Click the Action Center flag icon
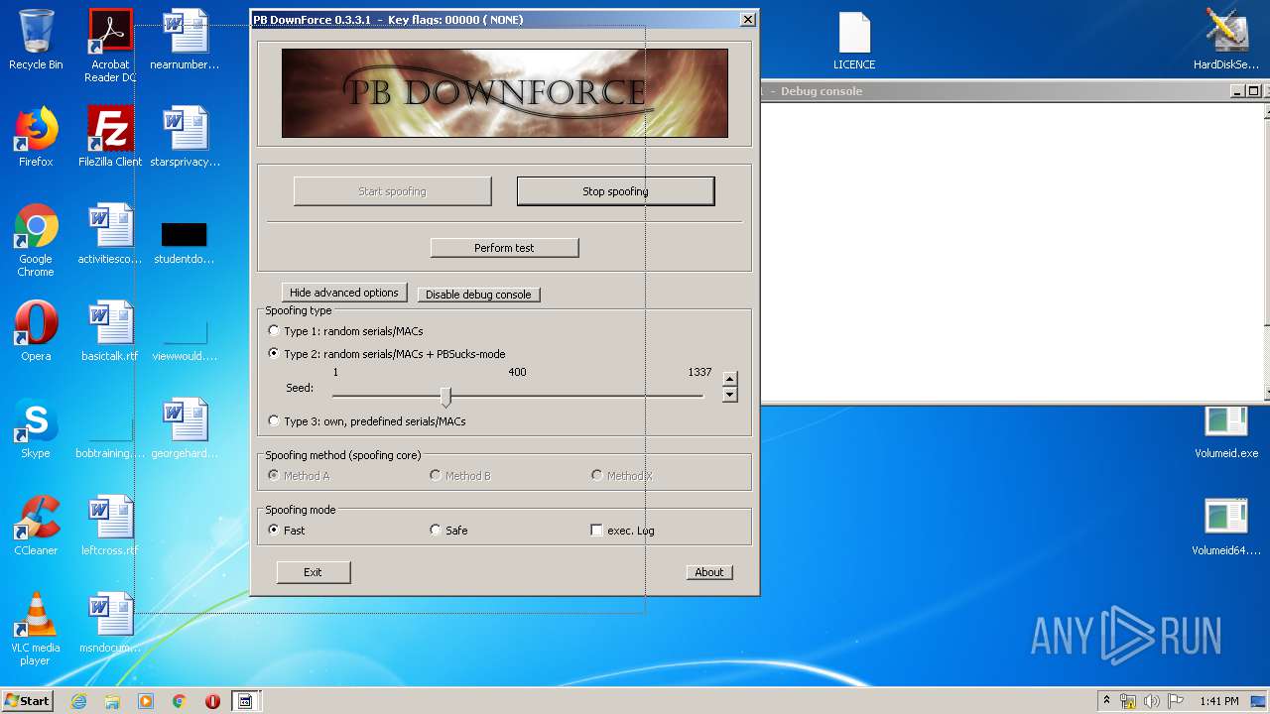The width and height of the screenshot is (1270, 714). 1176,701
